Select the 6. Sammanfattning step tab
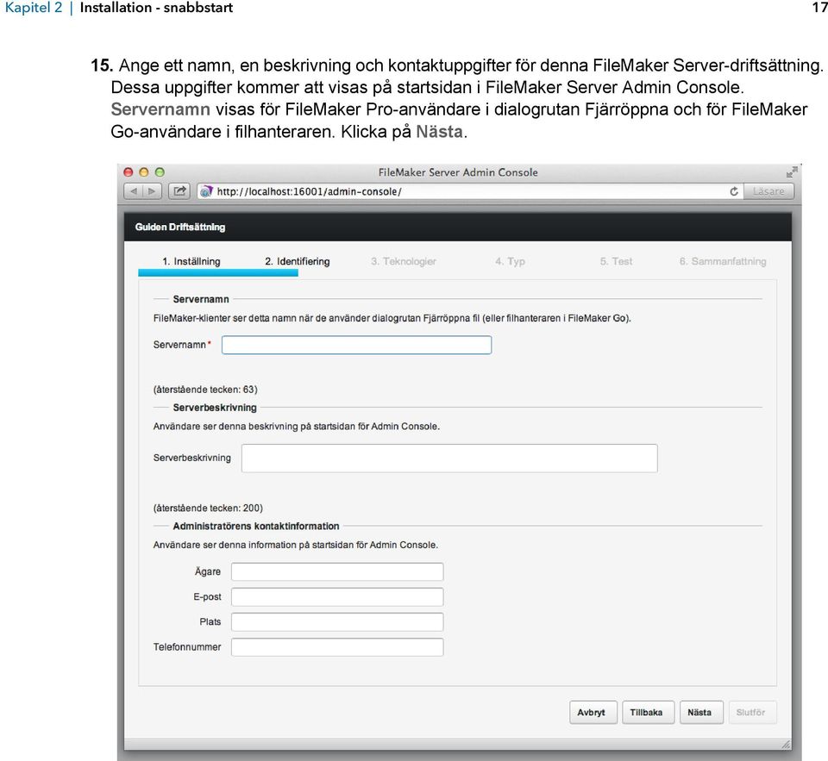Viewport: 828px width, 761px height. coord(723,261)
